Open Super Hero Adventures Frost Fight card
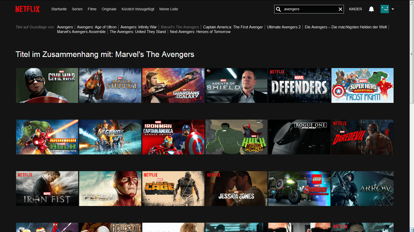Image resolution: width=414 pixels, height=232 pixels. pyautogui.click(x=363, y=86)
